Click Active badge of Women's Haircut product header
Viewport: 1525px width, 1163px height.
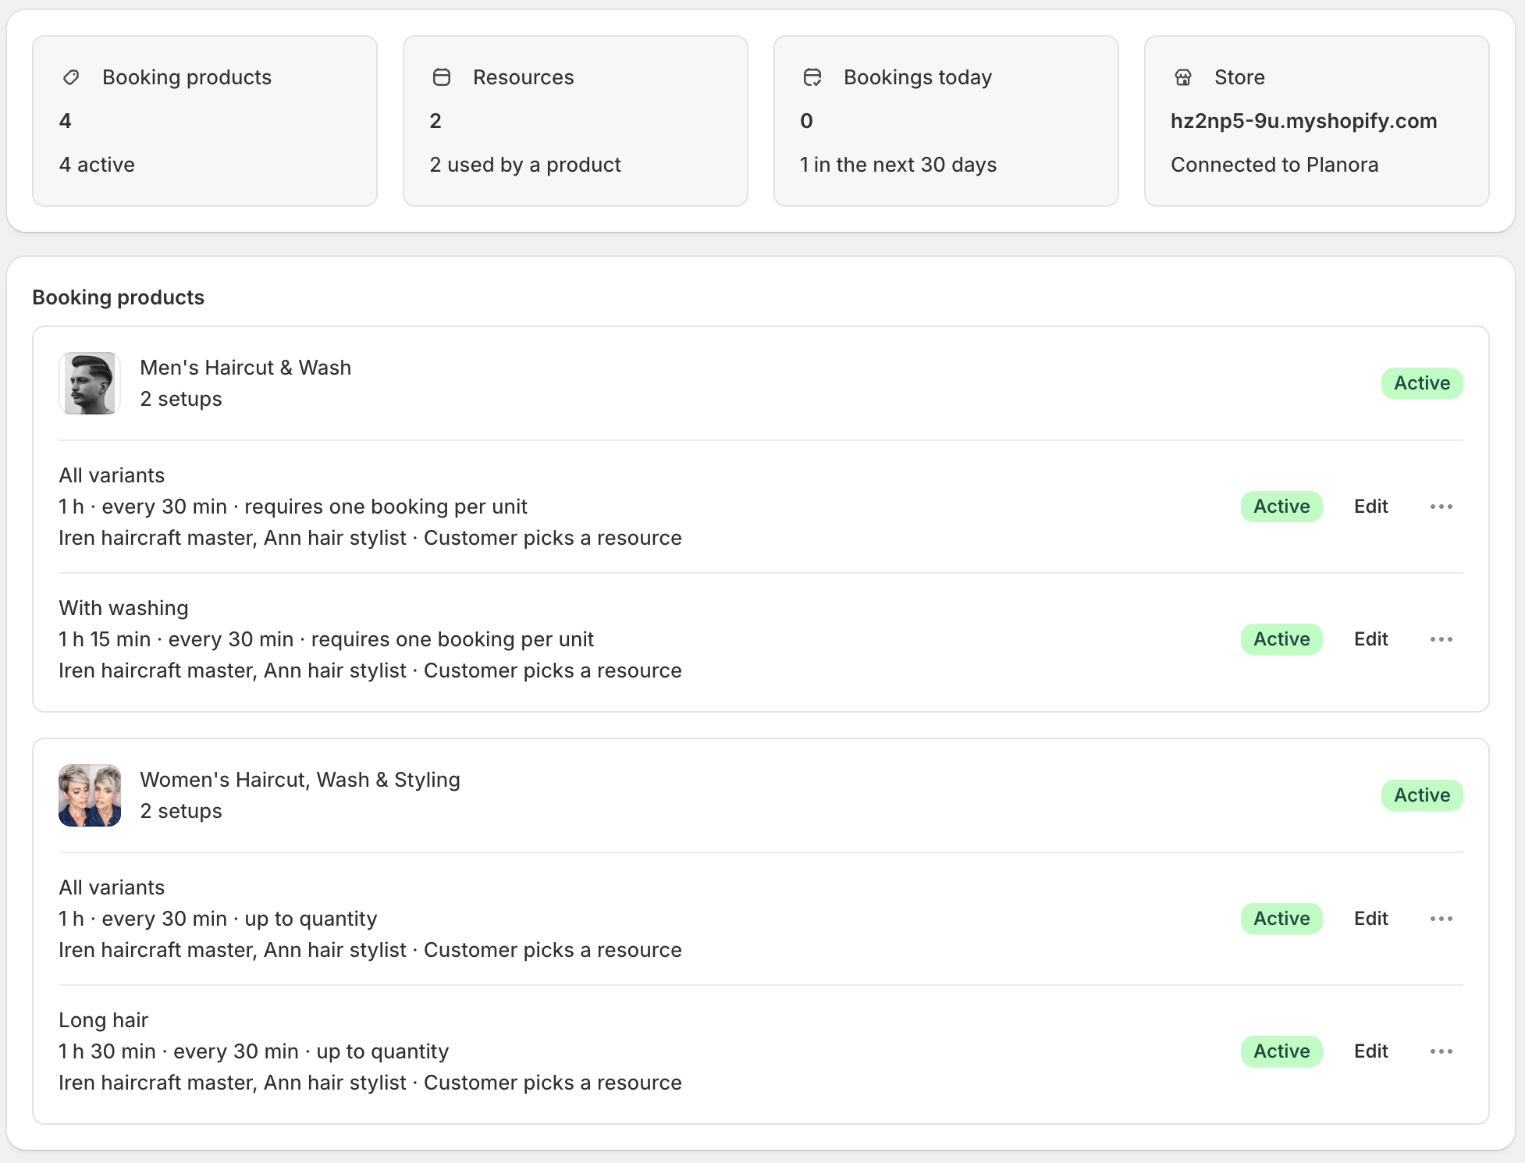coord(1422,795)
